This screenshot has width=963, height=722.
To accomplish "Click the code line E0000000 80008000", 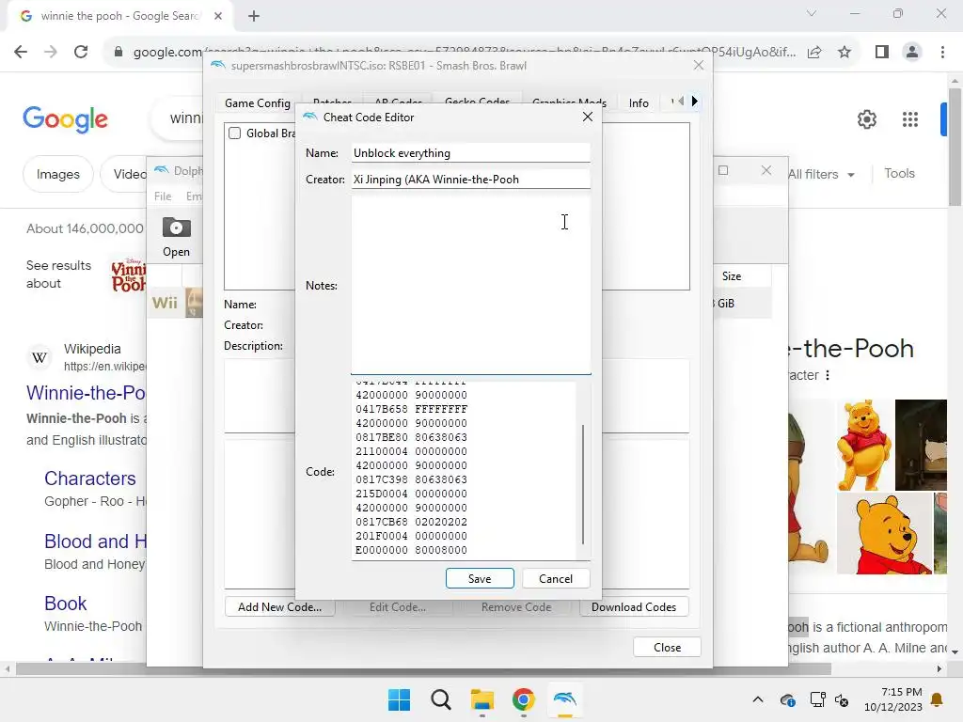I will (x=411, y=550).
